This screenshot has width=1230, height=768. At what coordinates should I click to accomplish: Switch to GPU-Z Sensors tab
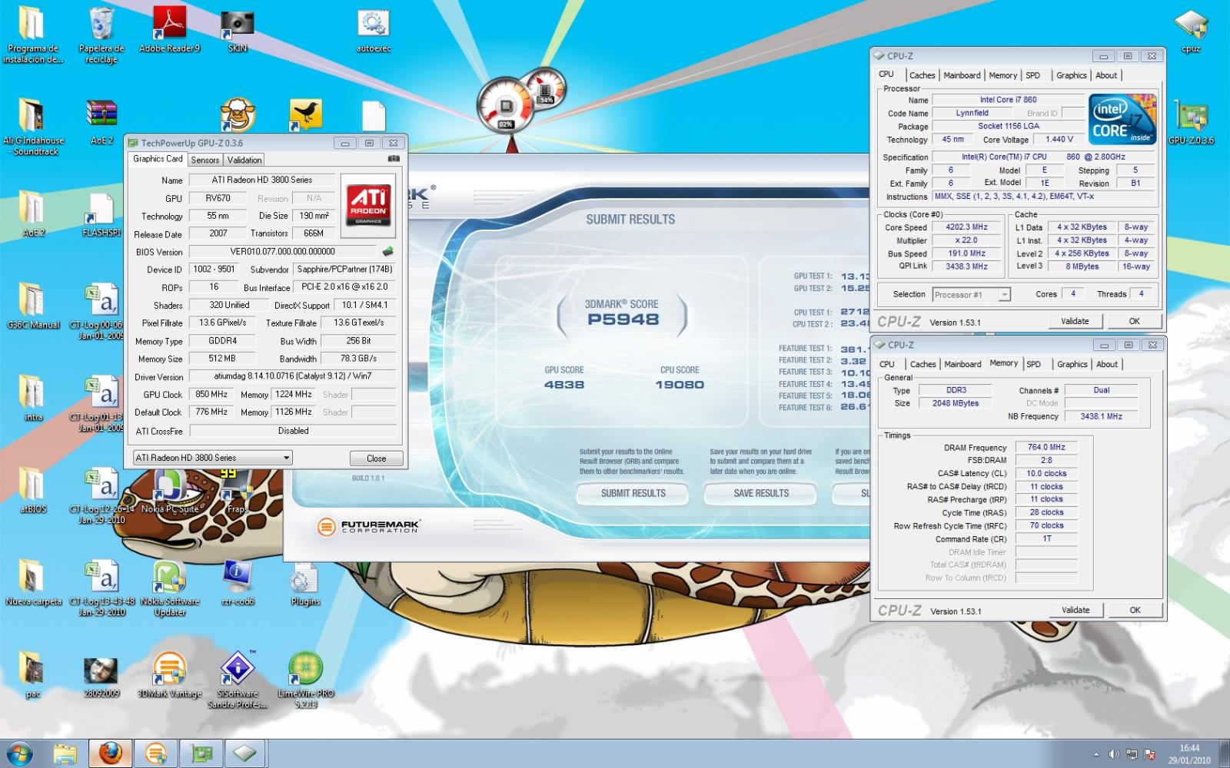205,160
